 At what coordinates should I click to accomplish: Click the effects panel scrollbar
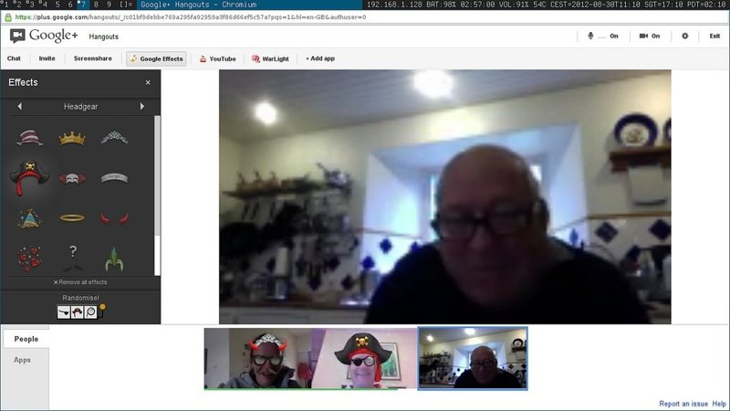[157, 183]
